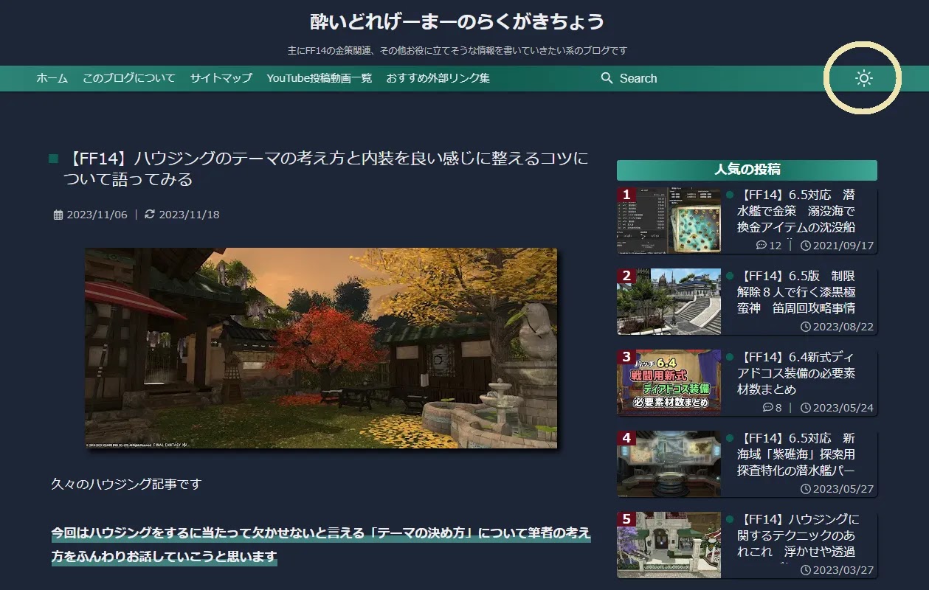This screenshot has width=929, height=590.
Task: Open post 制限解除８人で行く漆黒極蛮神 link
Action: (x=796, y=292)
